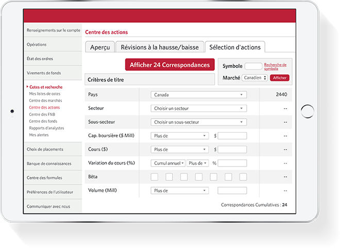
Task: Switch to Révisions à la hausse/baisse tab
Action: (160, 47)
